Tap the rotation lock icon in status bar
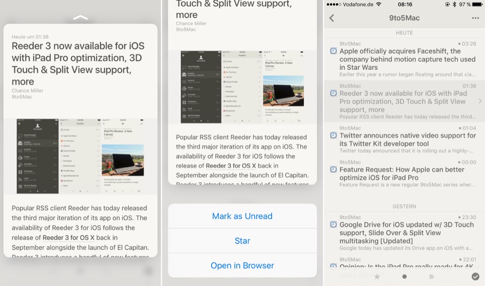Screen dimensions: 485x286 click(x=447, y=4)
